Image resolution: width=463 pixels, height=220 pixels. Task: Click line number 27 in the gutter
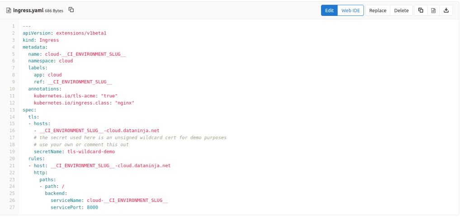tap(12, 207)
